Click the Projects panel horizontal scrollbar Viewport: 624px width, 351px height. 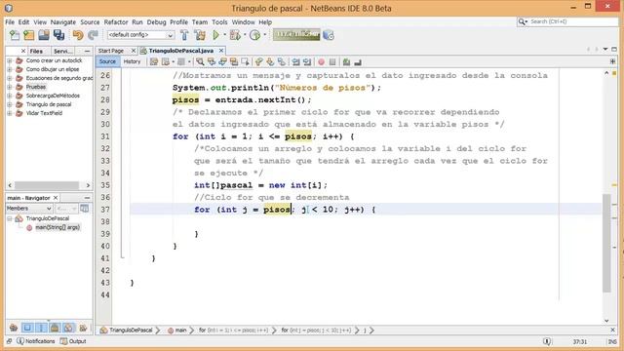[x=47, y=185]
